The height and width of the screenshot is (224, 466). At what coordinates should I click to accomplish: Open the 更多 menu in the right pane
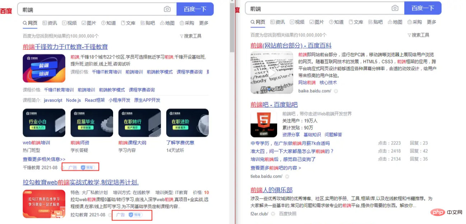[432, 22]
